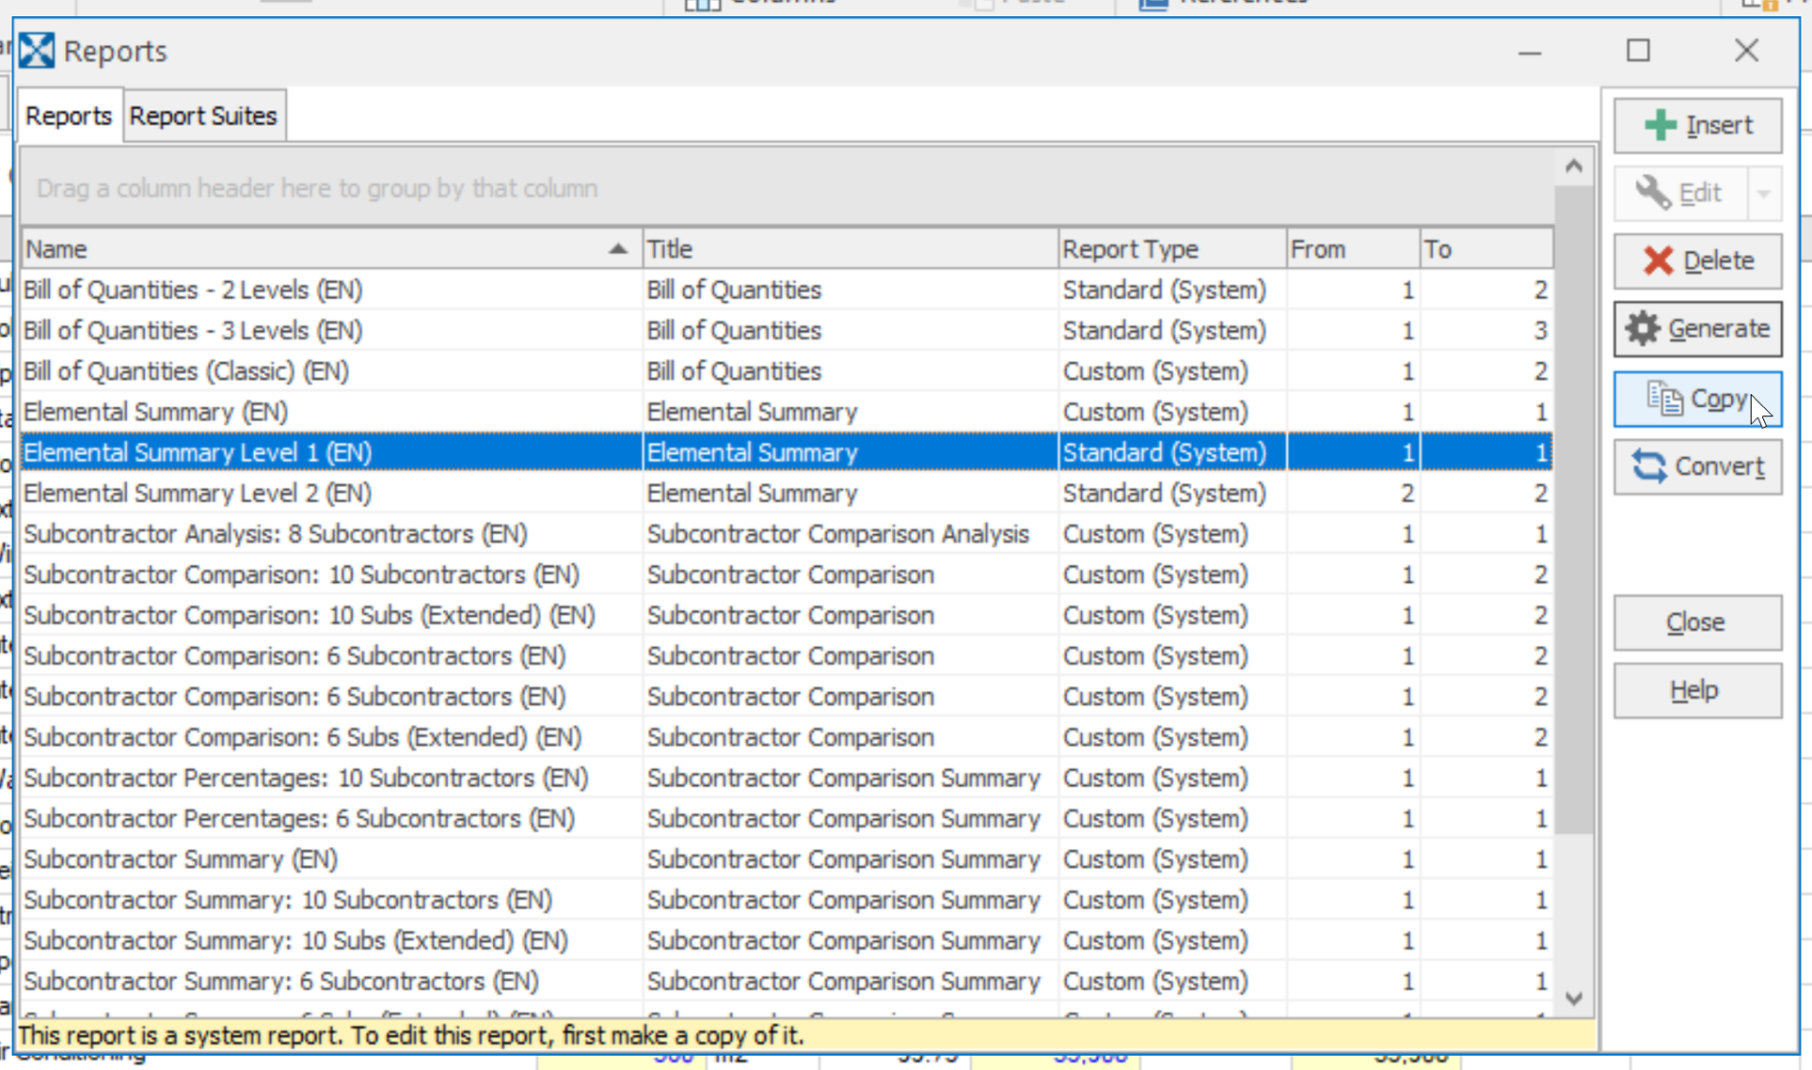Click the system report notice bar
This screenshot has height=1070, width=1812.
(805, 1036)
